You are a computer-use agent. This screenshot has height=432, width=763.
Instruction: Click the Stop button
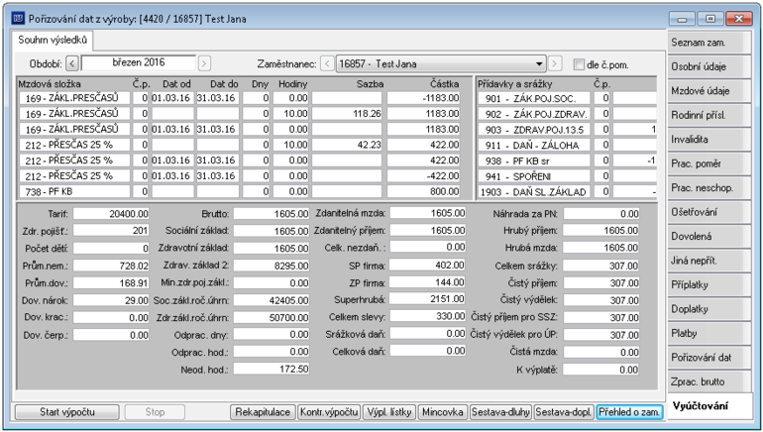(155, 412)
